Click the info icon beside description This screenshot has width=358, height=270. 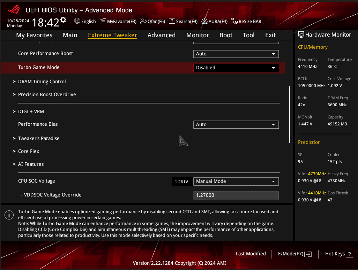(9, 215)
